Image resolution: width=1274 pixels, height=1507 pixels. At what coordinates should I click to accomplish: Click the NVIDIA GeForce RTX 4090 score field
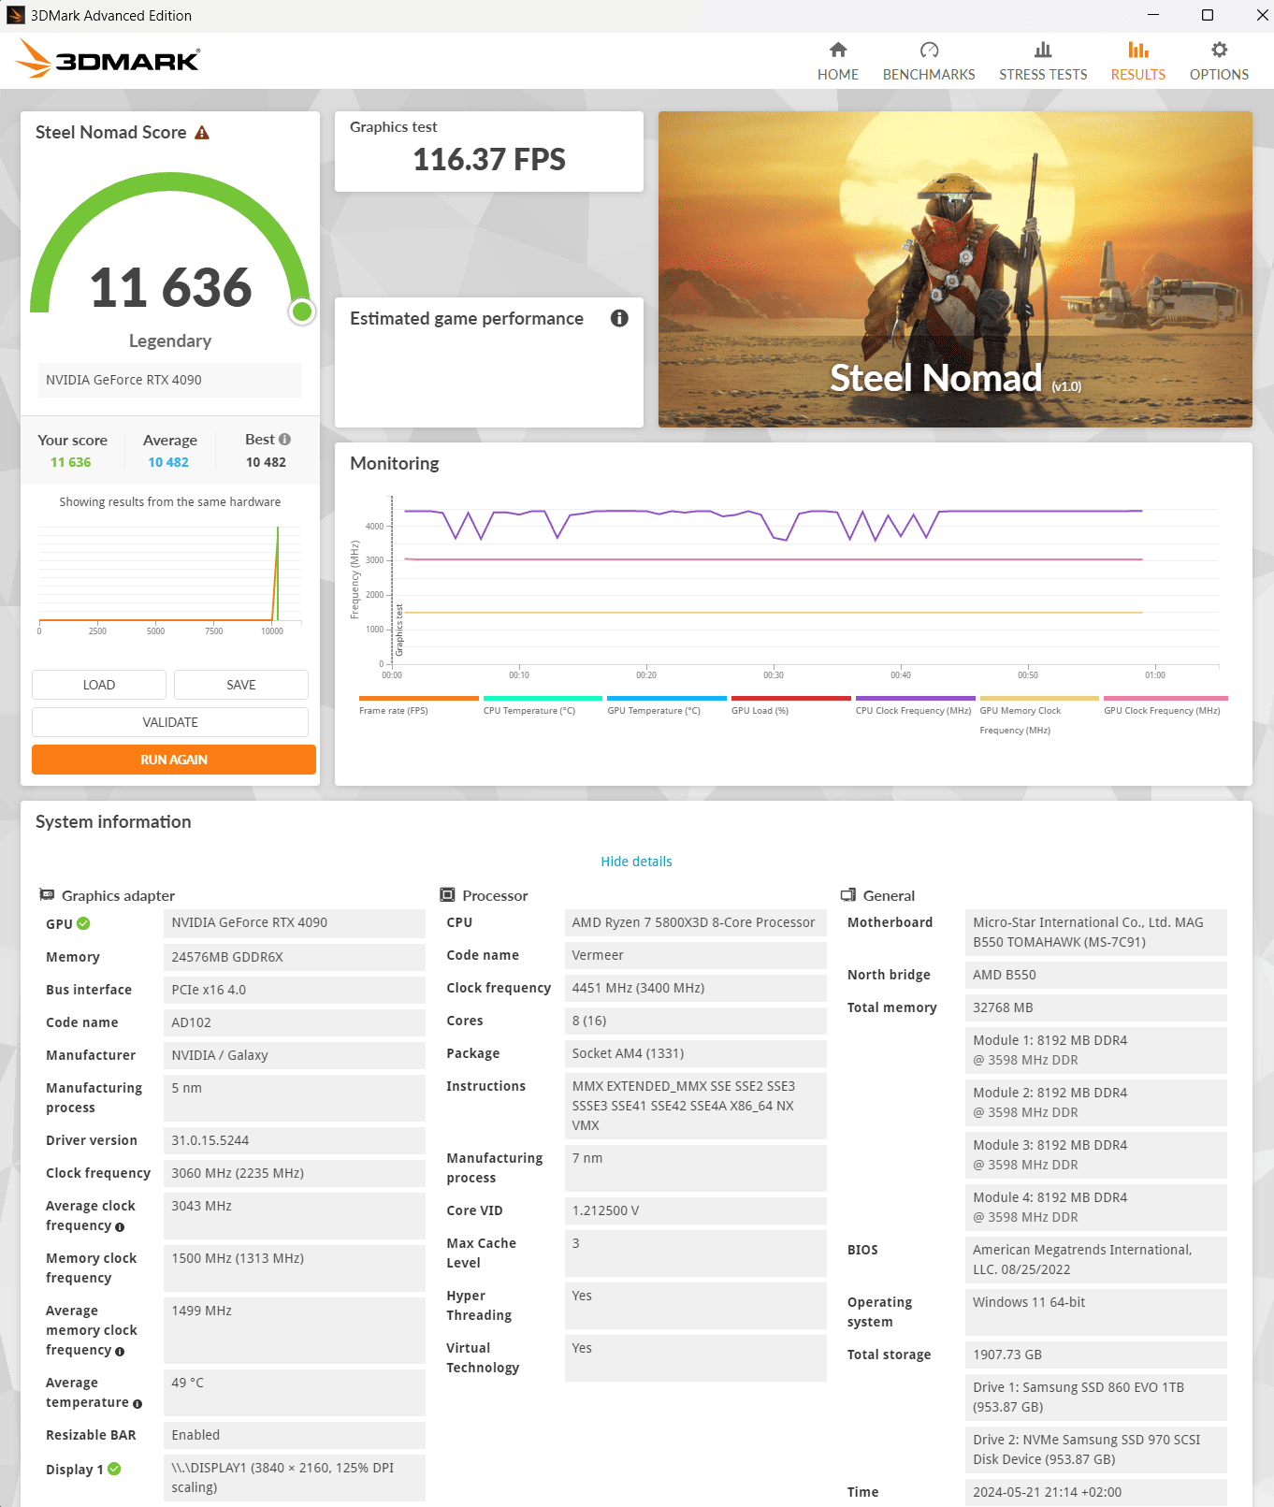coord(170,380)
